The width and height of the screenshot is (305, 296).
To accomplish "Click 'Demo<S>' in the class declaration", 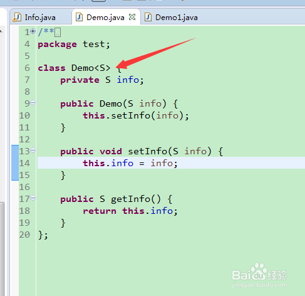I will click(91, 68).
